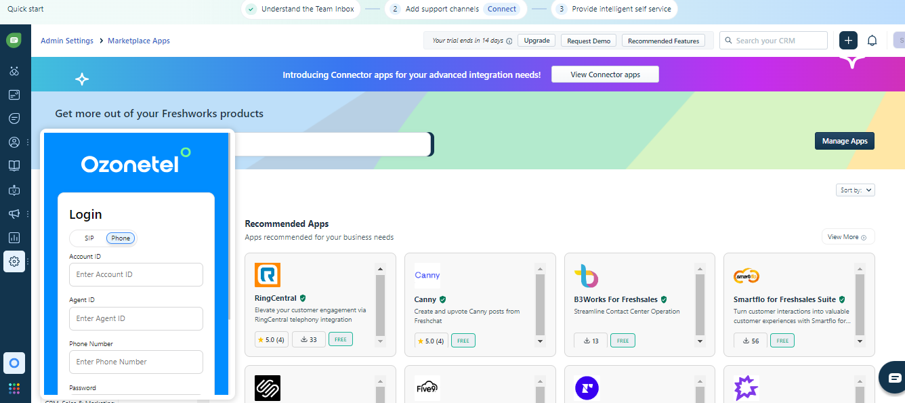The height and width of the screenshot is (403, 905).
Task: Open Recommended Features
Action: [663, 41]
